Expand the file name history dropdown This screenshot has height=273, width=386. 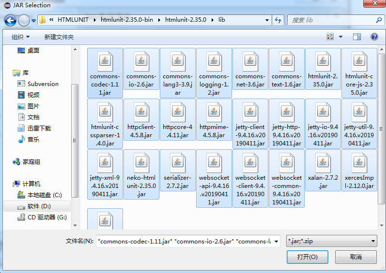[277, 241]
